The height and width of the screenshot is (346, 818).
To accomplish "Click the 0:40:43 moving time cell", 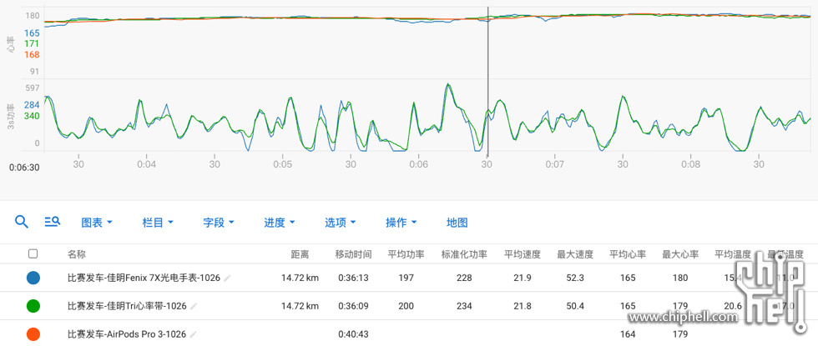I will [x=354, y=334].
